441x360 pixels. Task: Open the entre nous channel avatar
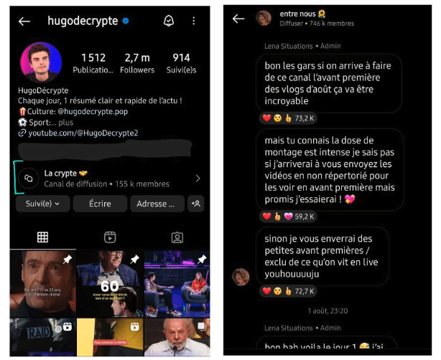point(264,18)
